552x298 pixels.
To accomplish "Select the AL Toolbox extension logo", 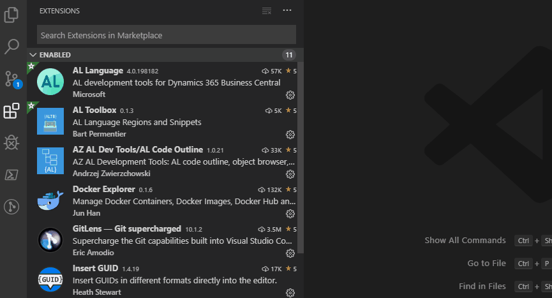I will coord(50,121).
